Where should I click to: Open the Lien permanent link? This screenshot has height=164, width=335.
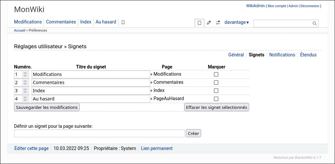point(157,148)
